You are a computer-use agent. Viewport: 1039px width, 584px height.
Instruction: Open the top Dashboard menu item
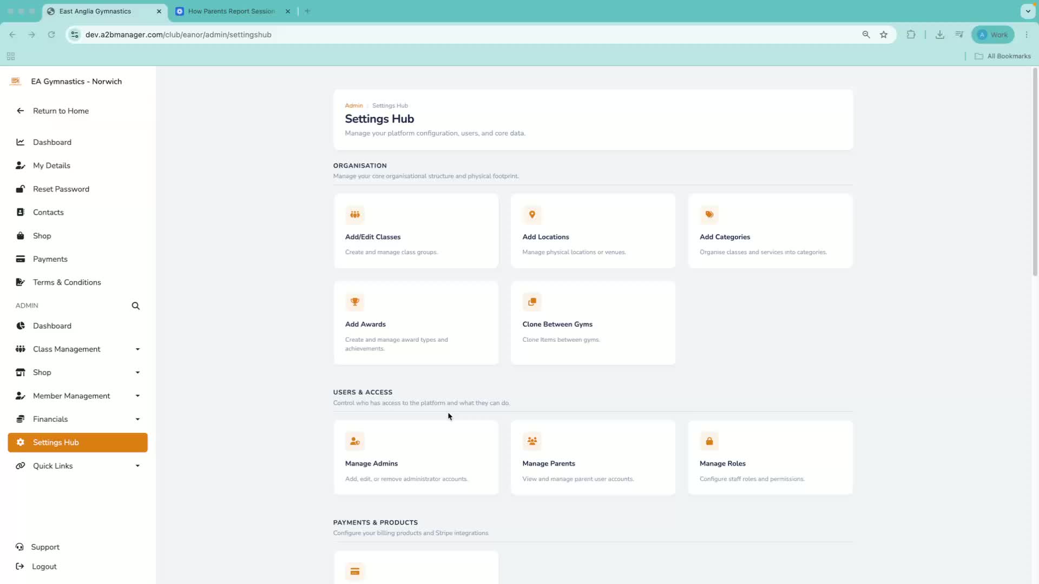(77, 142)
